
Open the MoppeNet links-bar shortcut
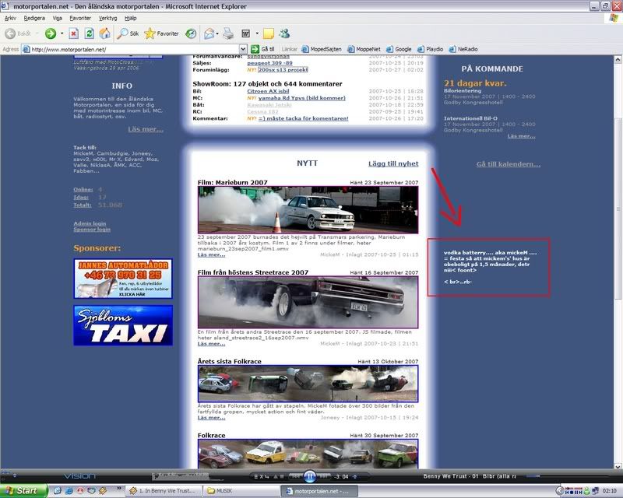(x=364, y=49)
